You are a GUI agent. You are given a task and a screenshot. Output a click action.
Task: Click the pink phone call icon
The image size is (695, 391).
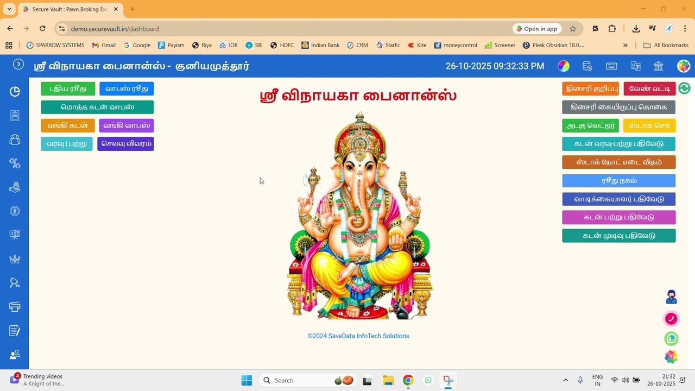pyautogui.click(x=672, y=319)
